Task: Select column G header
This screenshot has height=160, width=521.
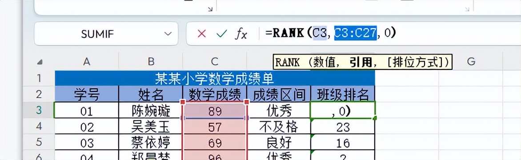Action: coord(471,61)
